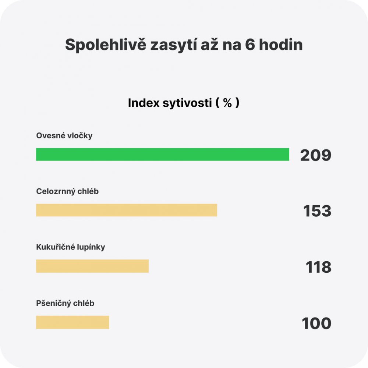Click the value 209
This screenshot has height=368, width=368.
point(316,156)
